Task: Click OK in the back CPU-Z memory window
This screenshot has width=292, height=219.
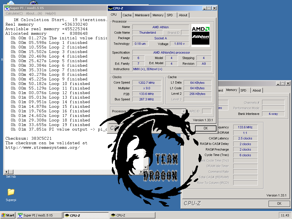Action: (279, 204)
